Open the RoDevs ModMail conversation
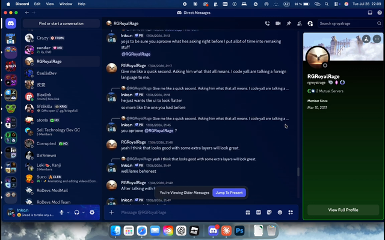Screen dimensions: 385x240 pos(61,190)
